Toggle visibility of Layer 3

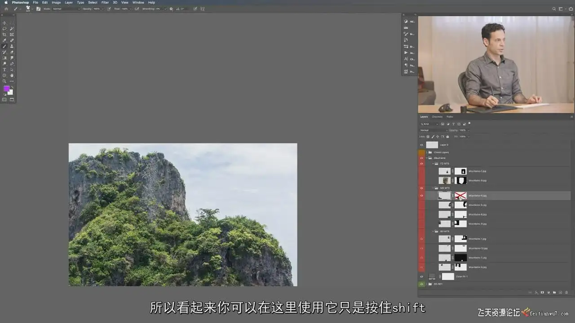(x=421, y=145)
